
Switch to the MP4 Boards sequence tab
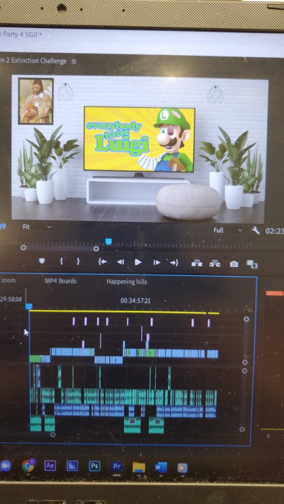click(61, 281)
